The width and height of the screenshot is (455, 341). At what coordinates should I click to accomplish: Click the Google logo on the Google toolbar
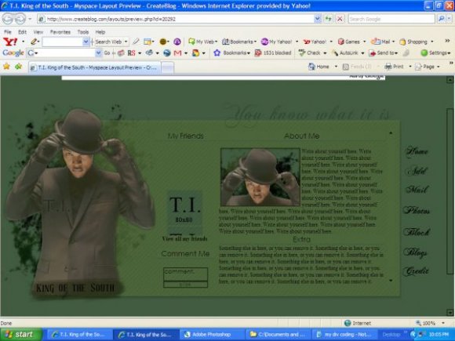tap(13, 53)
